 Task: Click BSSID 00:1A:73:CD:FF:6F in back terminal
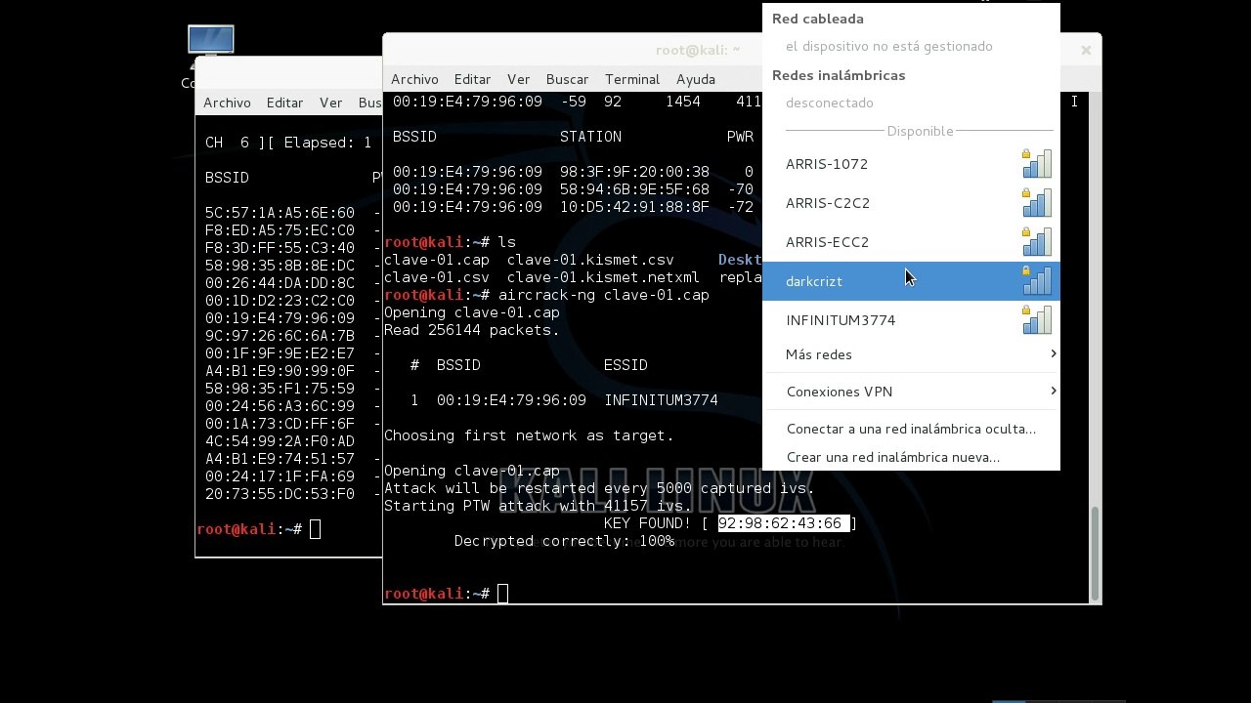pos(280,424)
